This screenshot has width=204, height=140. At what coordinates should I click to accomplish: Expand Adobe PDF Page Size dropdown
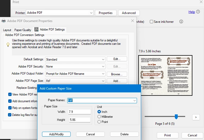pyautogui.click(x=75, y=81)
